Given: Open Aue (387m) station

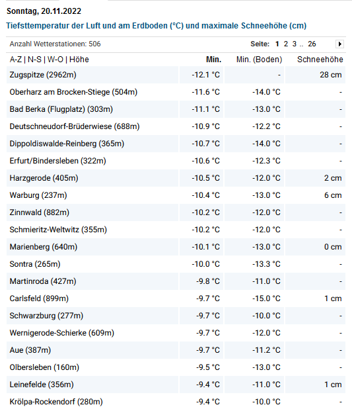Looking at the screenshot, I should point(30,350).
